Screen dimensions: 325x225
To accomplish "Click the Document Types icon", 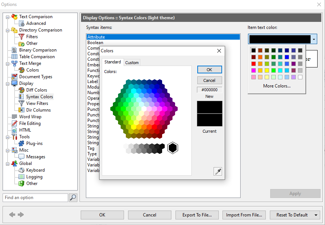I will (x=14, y=77).
